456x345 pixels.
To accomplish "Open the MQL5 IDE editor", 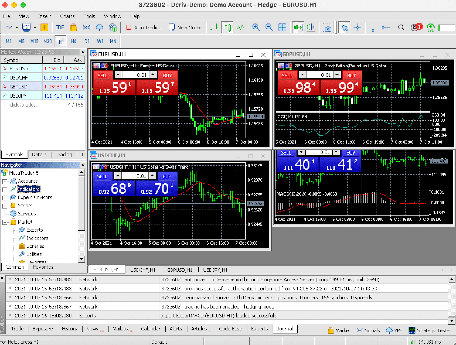I will 60,27.
